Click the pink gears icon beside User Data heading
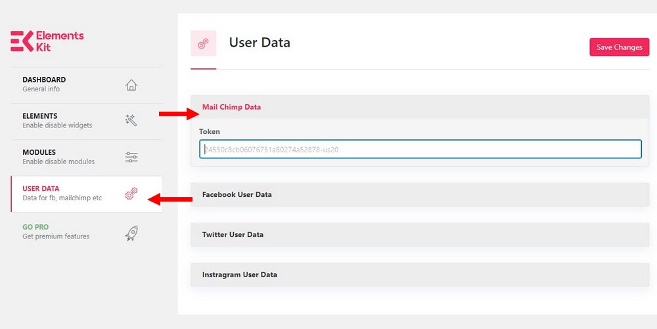The width and height of the screenshot is (657, 329). (203, 43)
